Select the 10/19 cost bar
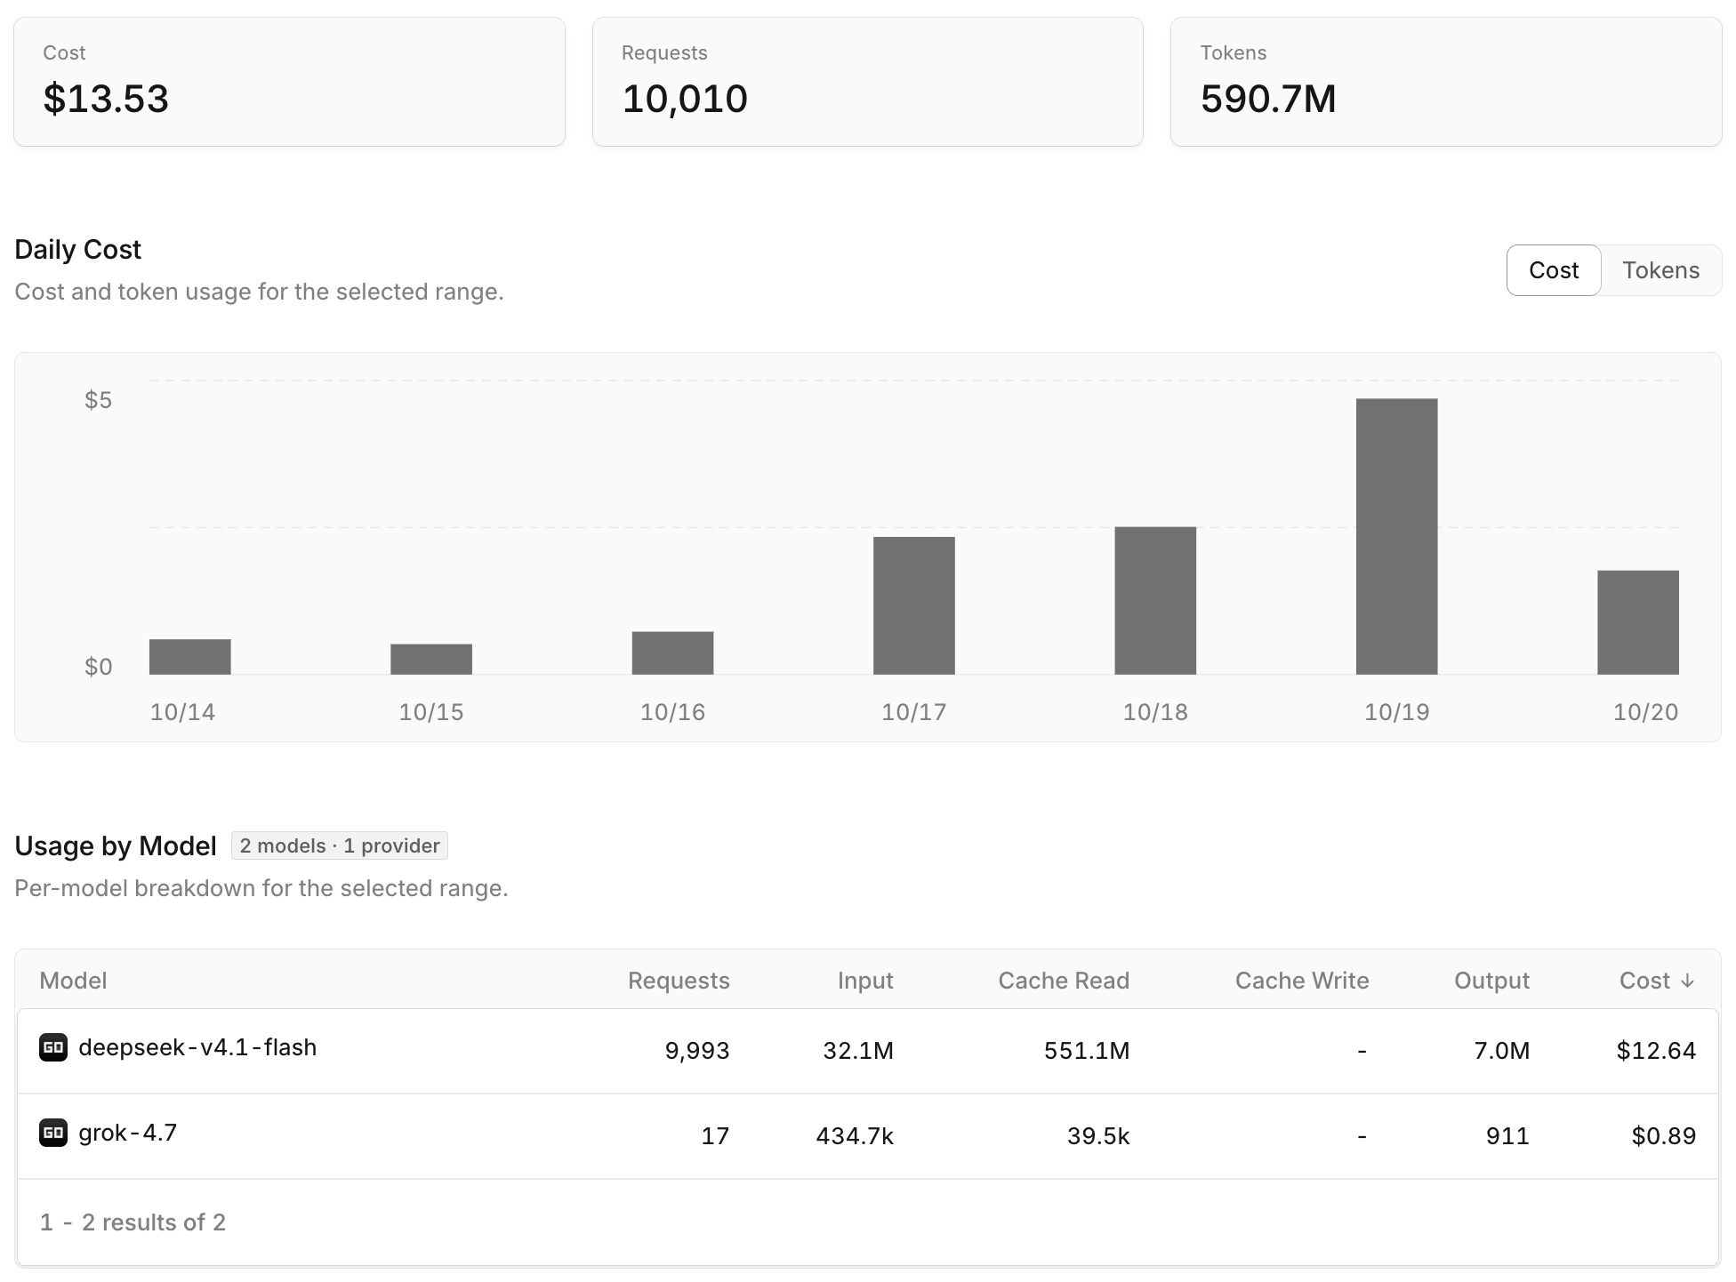The width and height of the screenshot is (1736, 1282). [x=1397, y=537]
